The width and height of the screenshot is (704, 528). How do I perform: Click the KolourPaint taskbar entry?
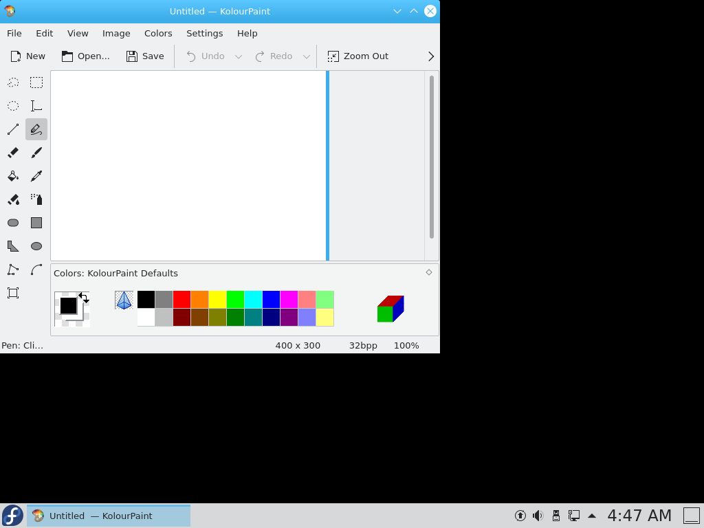point(109,516)
